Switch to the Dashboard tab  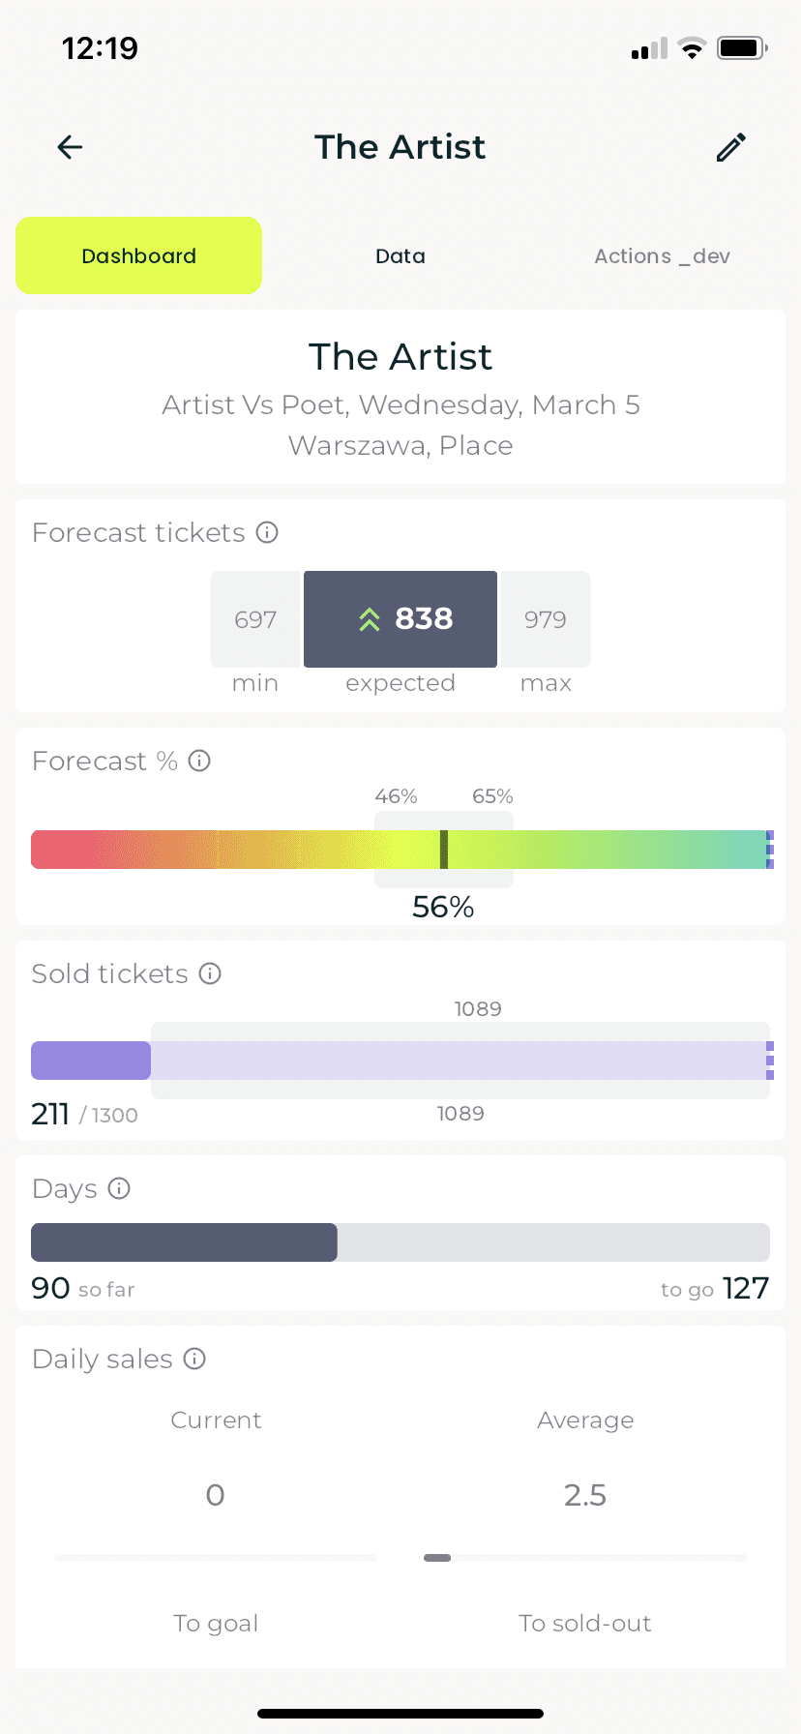click(x=138, y=255)
